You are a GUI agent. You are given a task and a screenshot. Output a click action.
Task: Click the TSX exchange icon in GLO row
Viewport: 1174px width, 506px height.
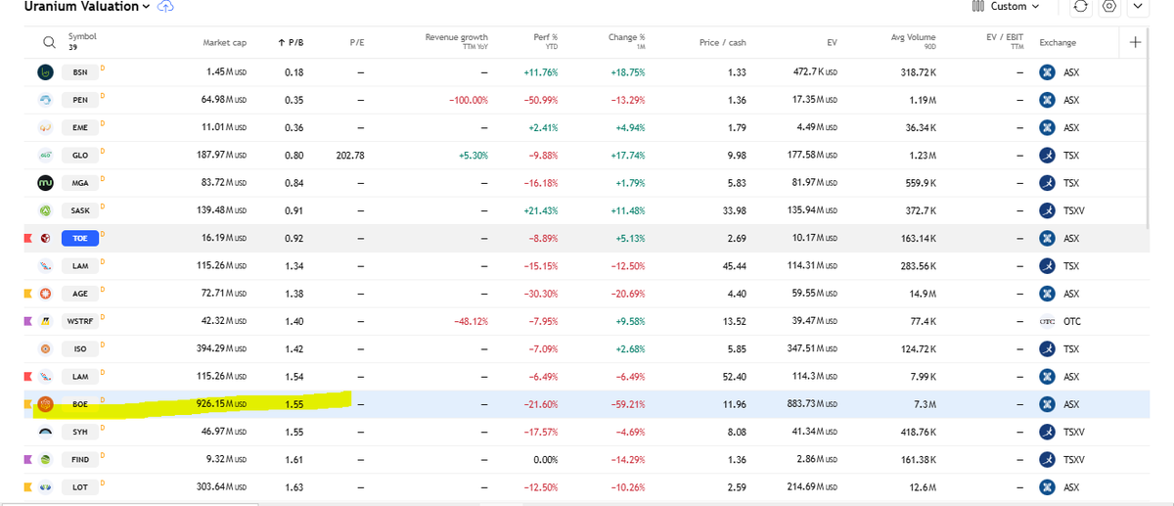1048,155
